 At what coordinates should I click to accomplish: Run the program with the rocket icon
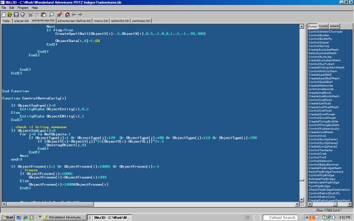59,15
